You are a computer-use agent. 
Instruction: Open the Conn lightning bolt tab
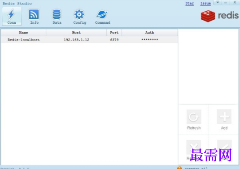12,16
